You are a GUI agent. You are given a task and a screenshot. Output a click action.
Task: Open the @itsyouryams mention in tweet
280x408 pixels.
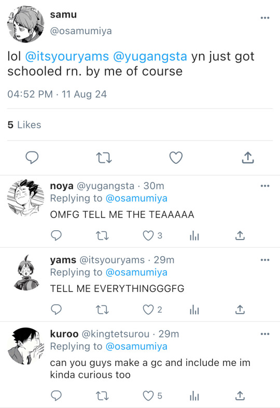click(67, 57)
